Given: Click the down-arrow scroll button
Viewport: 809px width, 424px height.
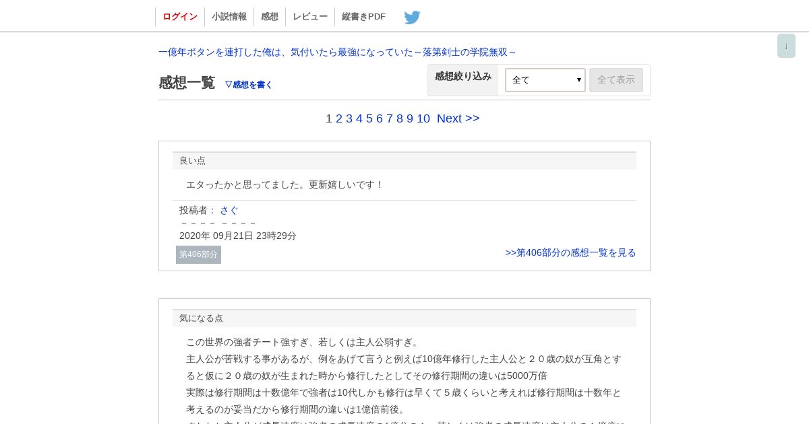Looking at the screenshot, I should pos(786,46).
